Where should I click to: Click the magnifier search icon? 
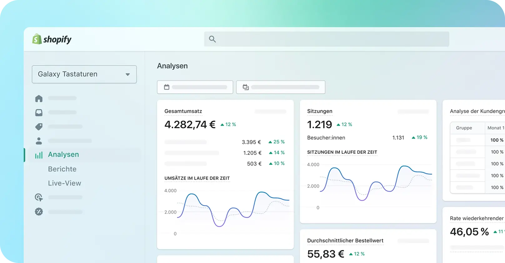[x=212, y=39]
